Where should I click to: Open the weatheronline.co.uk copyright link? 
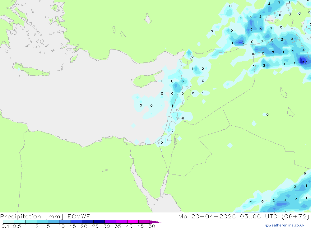285,225
